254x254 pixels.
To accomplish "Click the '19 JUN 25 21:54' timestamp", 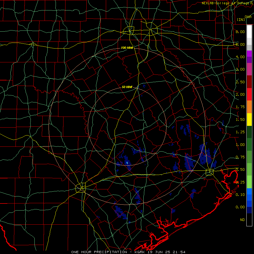I will point(167,252).
